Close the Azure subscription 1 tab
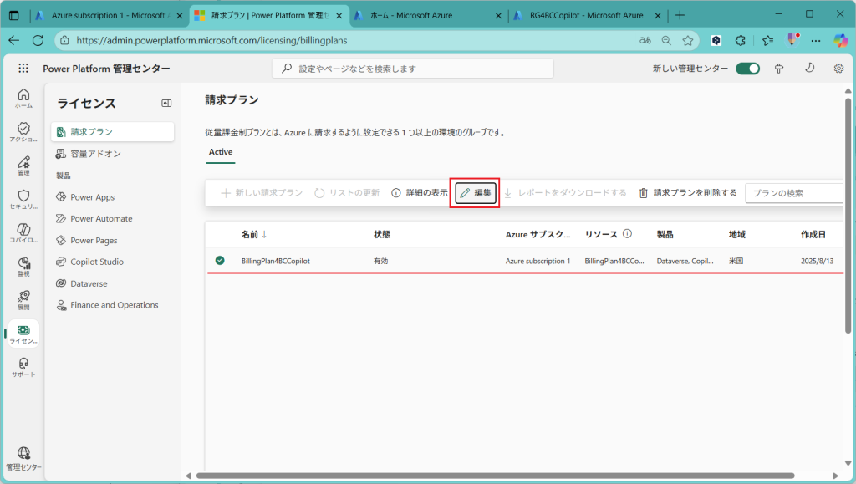Screen dimensions: 856x484 pyautogui.click(x=179, y=16)
